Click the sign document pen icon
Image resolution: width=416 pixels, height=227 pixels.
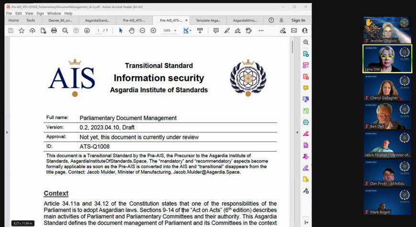pos(238,31)
